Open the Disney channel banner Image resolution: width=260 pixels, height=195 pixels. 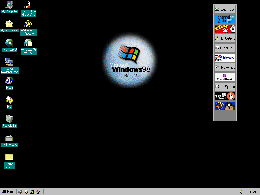[x=225, y=29]
